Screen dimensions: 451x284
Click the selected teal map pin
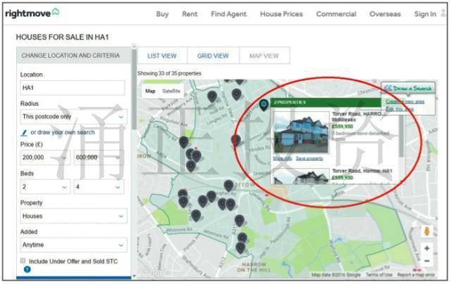[264, 105]
